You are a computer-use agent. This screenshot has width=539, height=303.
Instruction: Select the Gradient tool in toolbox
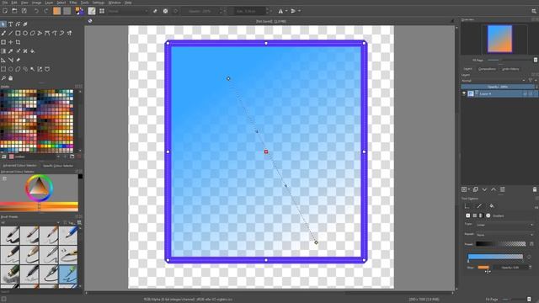[3, 50]
